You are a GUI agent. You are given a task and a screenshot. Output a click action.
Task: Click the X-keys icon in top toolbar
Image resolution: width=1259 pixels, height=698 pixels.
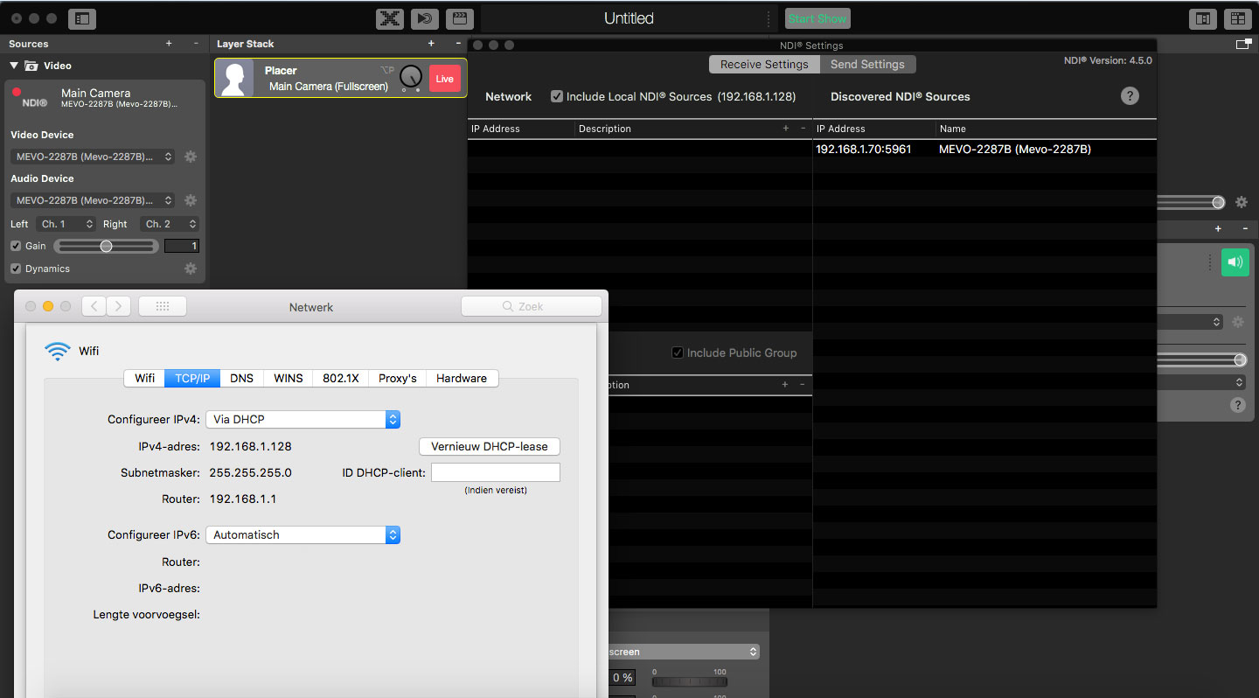[x=390, y=18]
